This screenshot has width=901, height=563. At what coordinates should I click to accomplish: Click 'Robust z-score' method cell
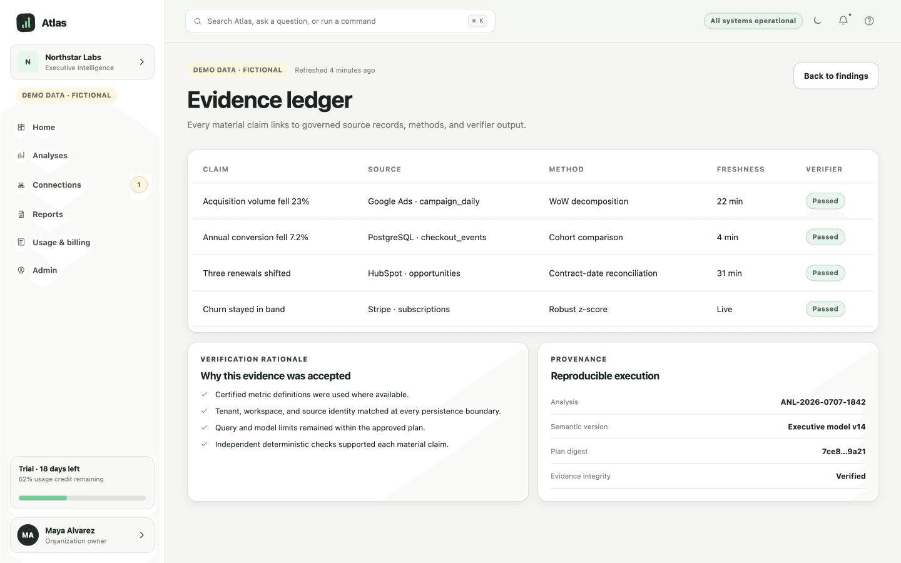(x=578, y=309)
